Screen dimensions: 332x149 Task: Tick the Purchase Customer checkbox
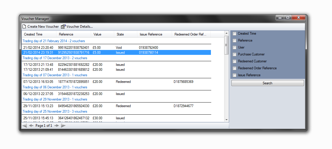(x=235, y=55)
